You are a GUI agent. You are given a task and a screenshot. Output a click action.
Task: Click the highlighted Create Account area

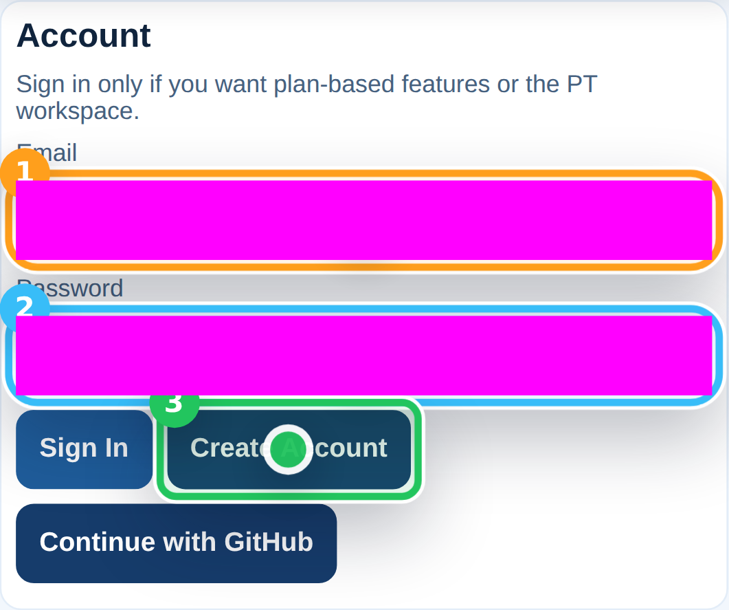click(288, 449)
